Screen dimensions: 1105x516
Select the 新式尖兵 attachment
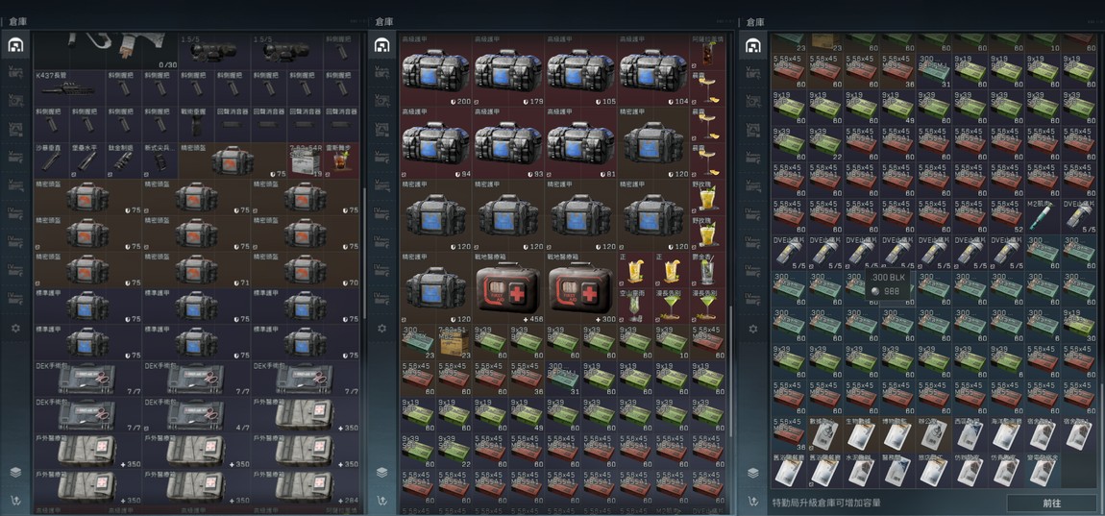(x=160, y=160)
